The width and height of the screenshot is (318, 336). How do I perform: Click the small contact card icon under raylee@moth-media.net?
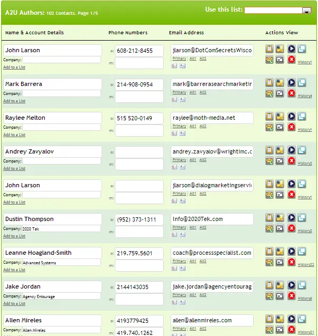click(174, 133)
